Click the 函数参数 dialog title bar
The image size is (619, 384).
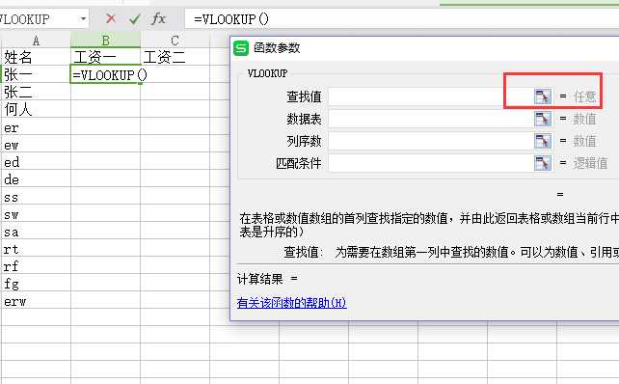(x=425, y=48)
